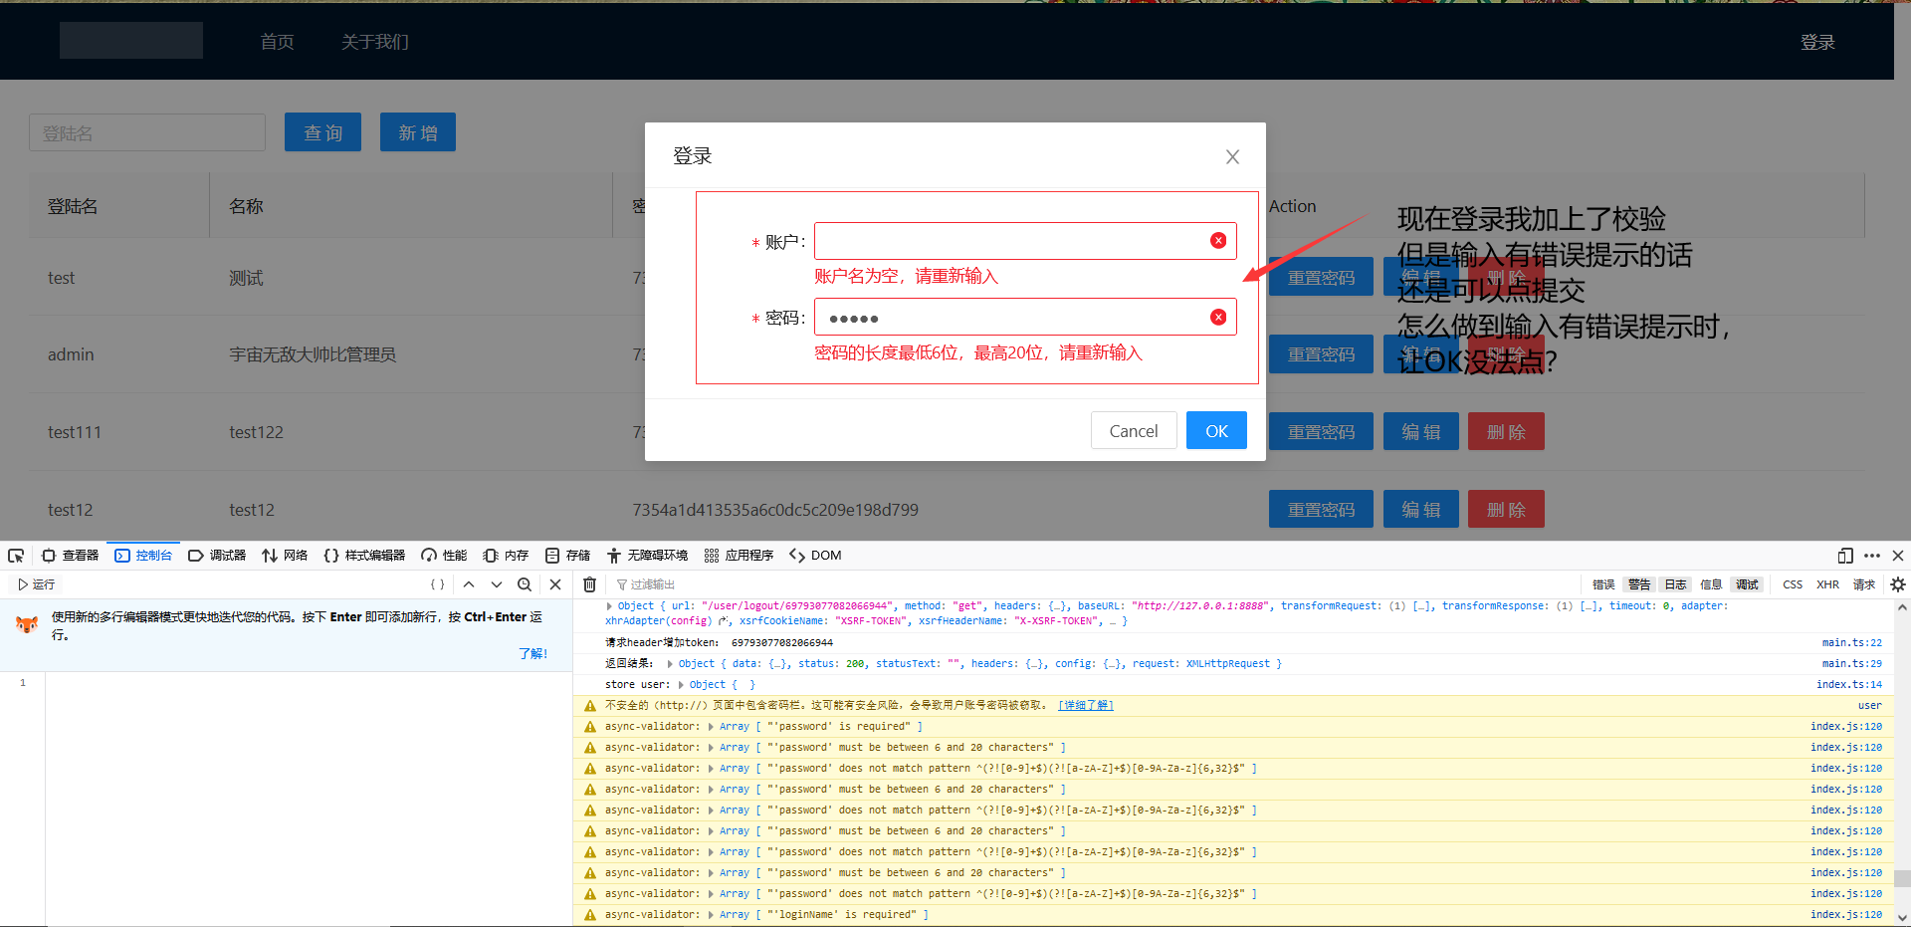Toggle the 错误 log filter

(x=1603, y=584)
